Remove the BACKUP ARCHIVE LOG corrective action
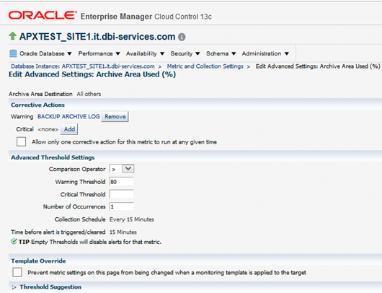 [x=115, y=116]
